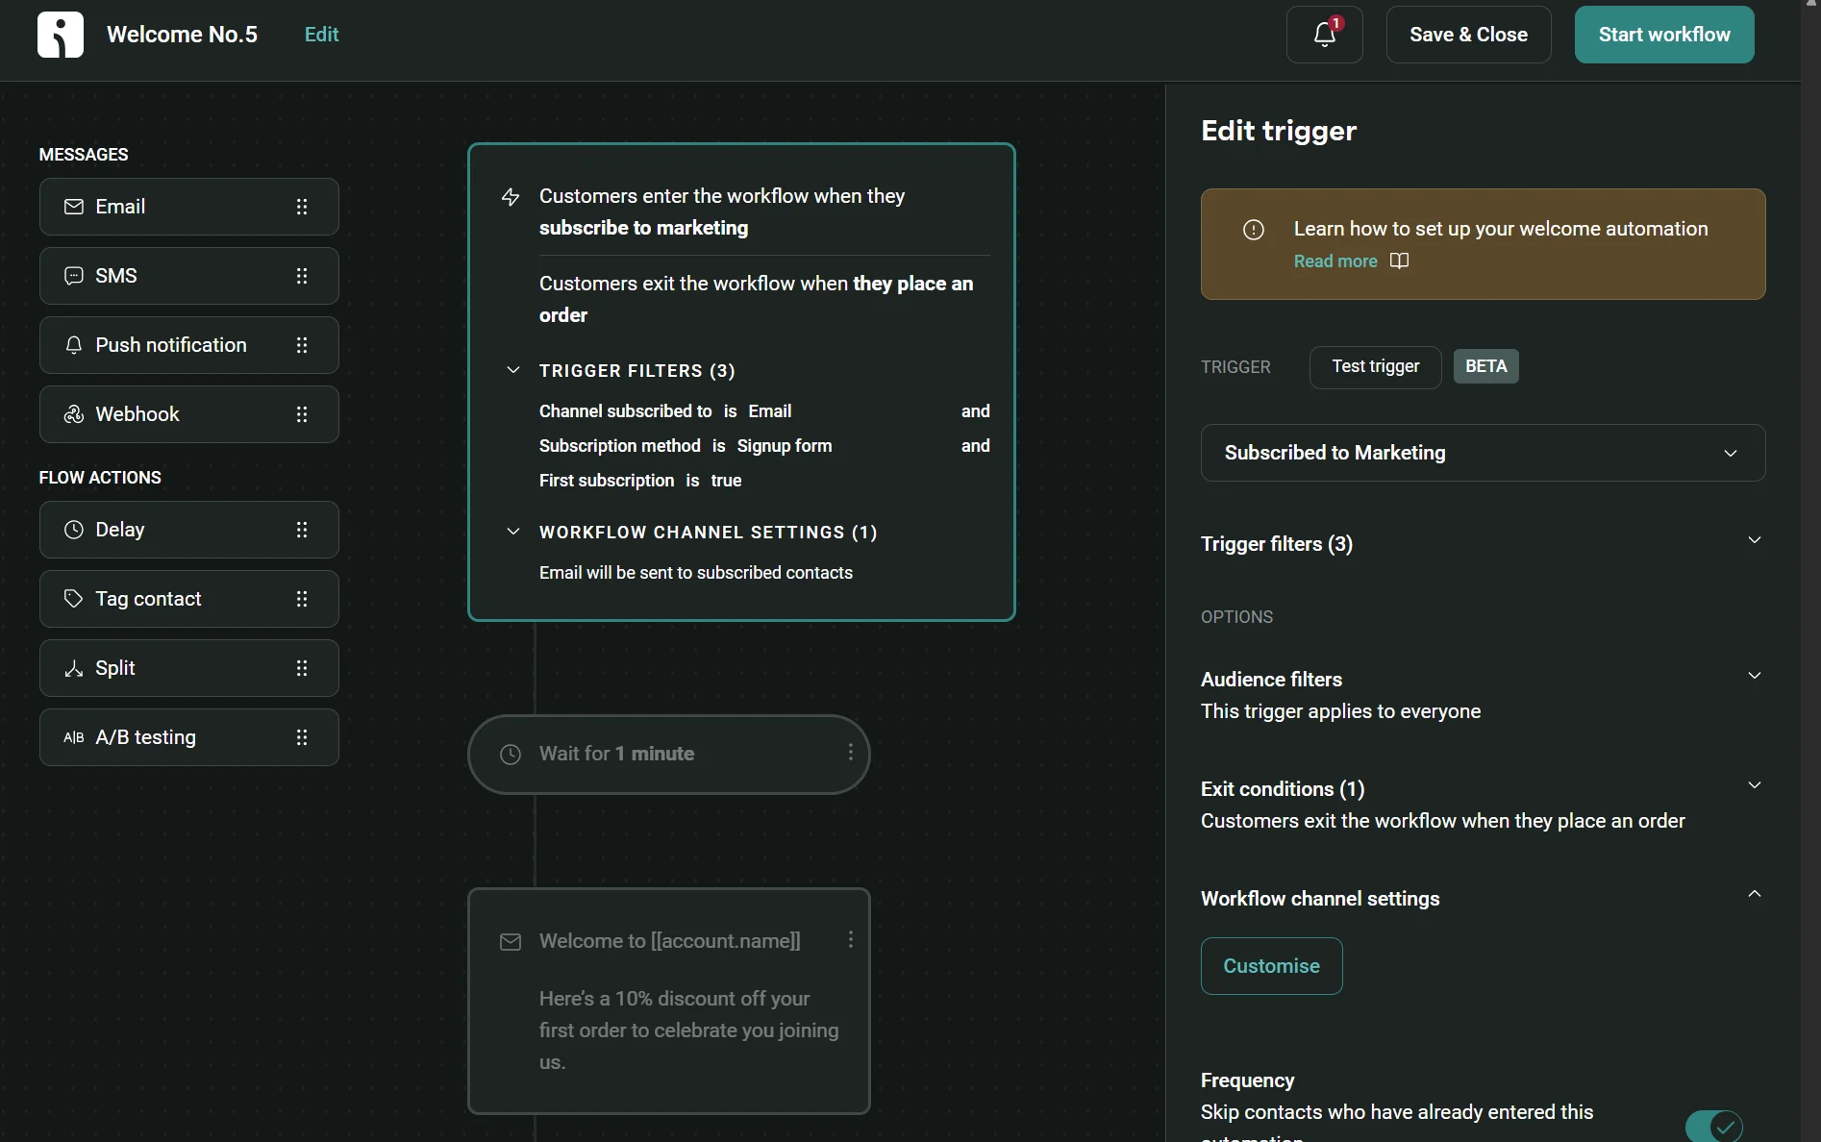Click the Email envelope icon in Messages
The image size is (1821, 1142).
coord(73,207)
